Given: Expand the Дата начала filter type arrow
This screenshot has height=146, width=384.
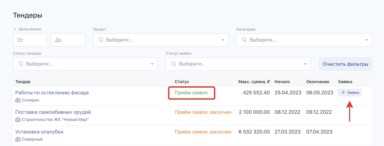Looking at the screenshot, I should (x=15, y=29).
